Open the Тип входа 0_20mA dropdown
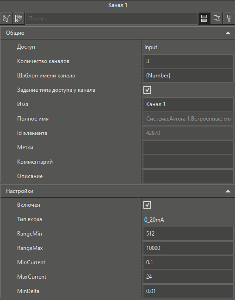The image size is (235, 300). pos(188,219)
